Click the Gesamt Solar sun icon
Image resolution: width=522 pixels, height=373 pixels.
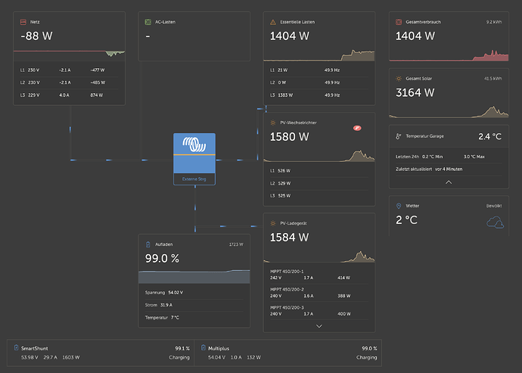point(399,79)
